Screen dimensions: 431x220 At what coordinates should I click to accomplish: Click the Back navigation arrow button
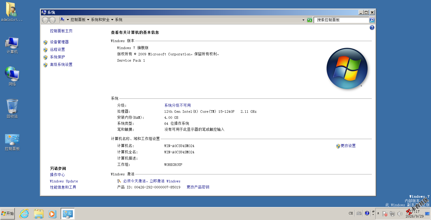pyautogui.click(x=45, y=20)
